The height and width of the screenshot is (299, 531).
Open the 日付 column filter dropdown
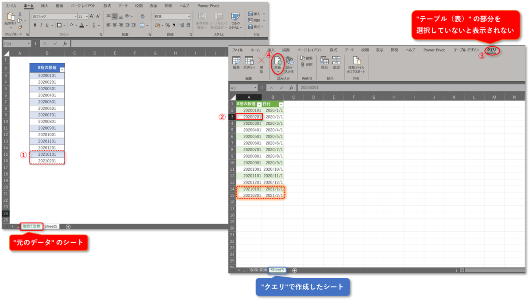(x=281, y=104)
